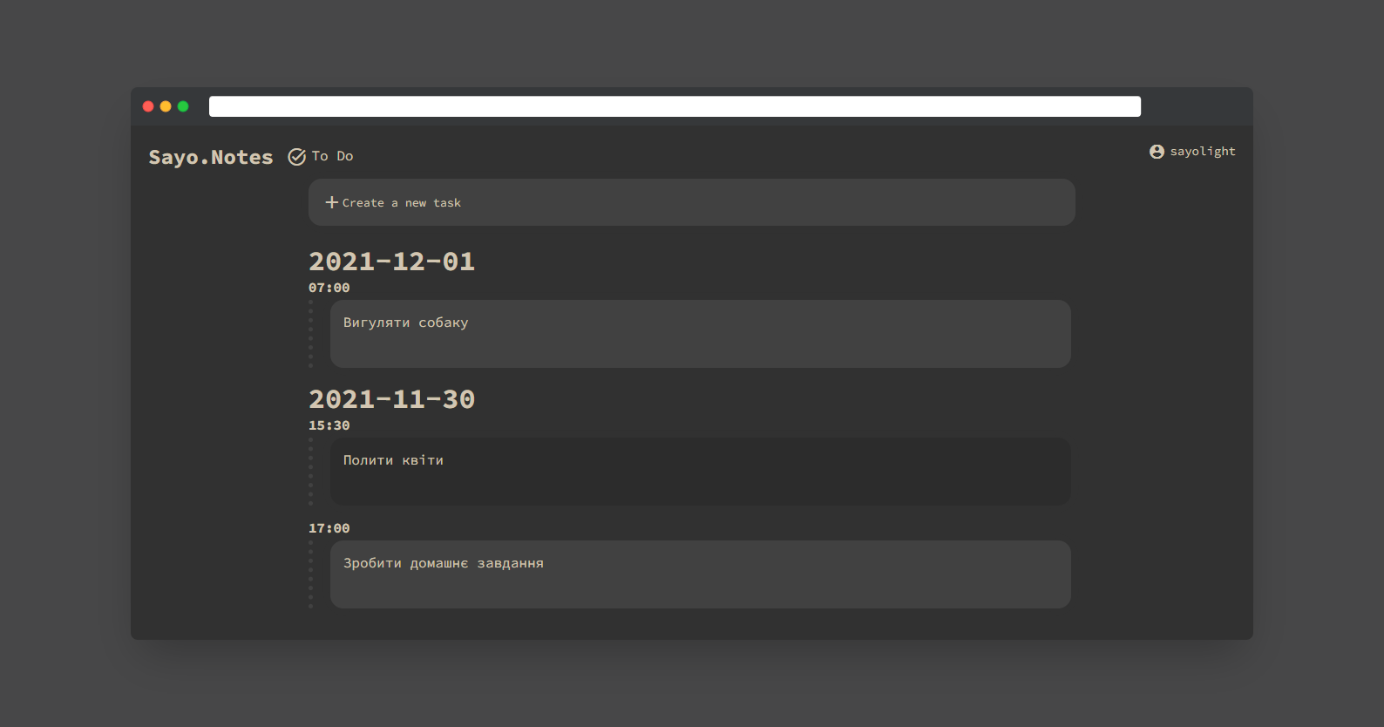Viewport: 1384px width, 727px height.
Task: Open the 'Зробити домашнє завдання' task card
Action: click(701, 574)
